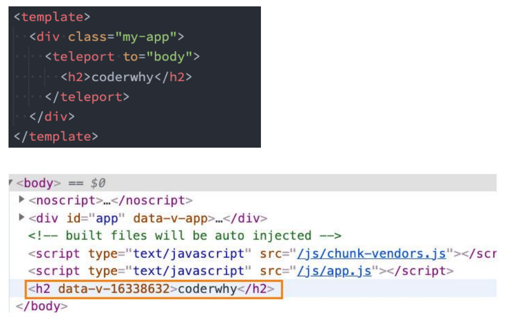Collapse the body element disclosure triangle

point(11,182)
